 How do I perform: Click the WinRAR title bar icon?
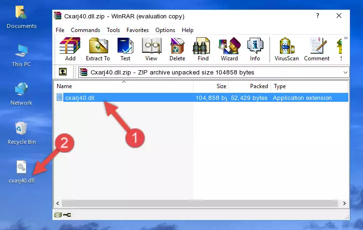(58, 16)
